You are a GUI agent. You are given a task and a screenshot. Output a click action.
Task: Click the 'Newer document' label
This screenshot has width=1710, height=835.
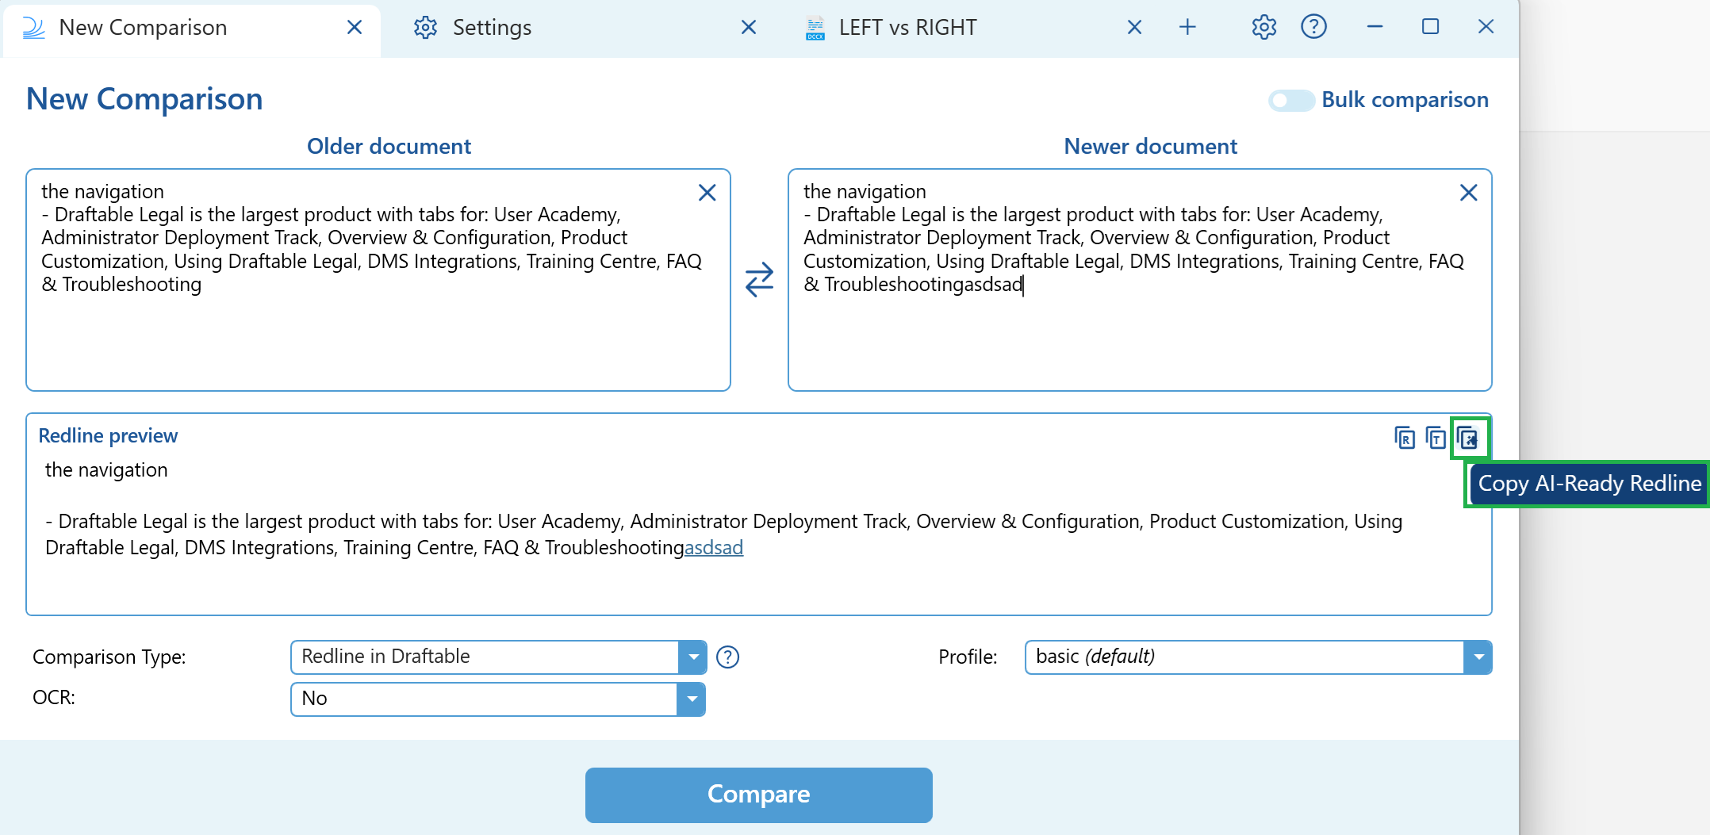(1150, 147)
